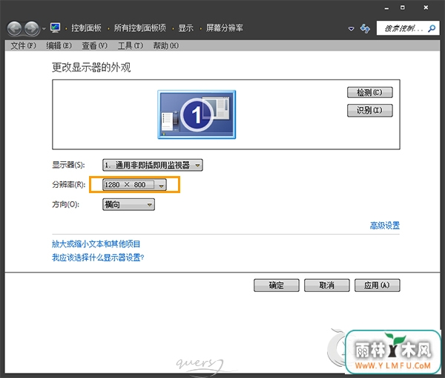Open the 工具(T) menu
Viewport: 445px width, 378px height.
click(131, 46)
